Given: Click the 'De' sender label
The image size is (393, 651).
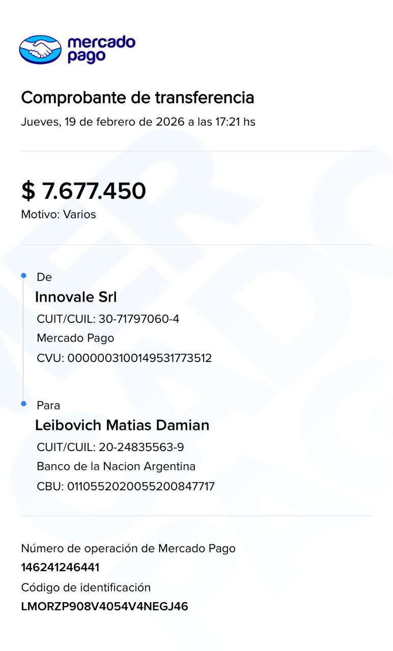Looking at the screenshot, I should (44, 277).
